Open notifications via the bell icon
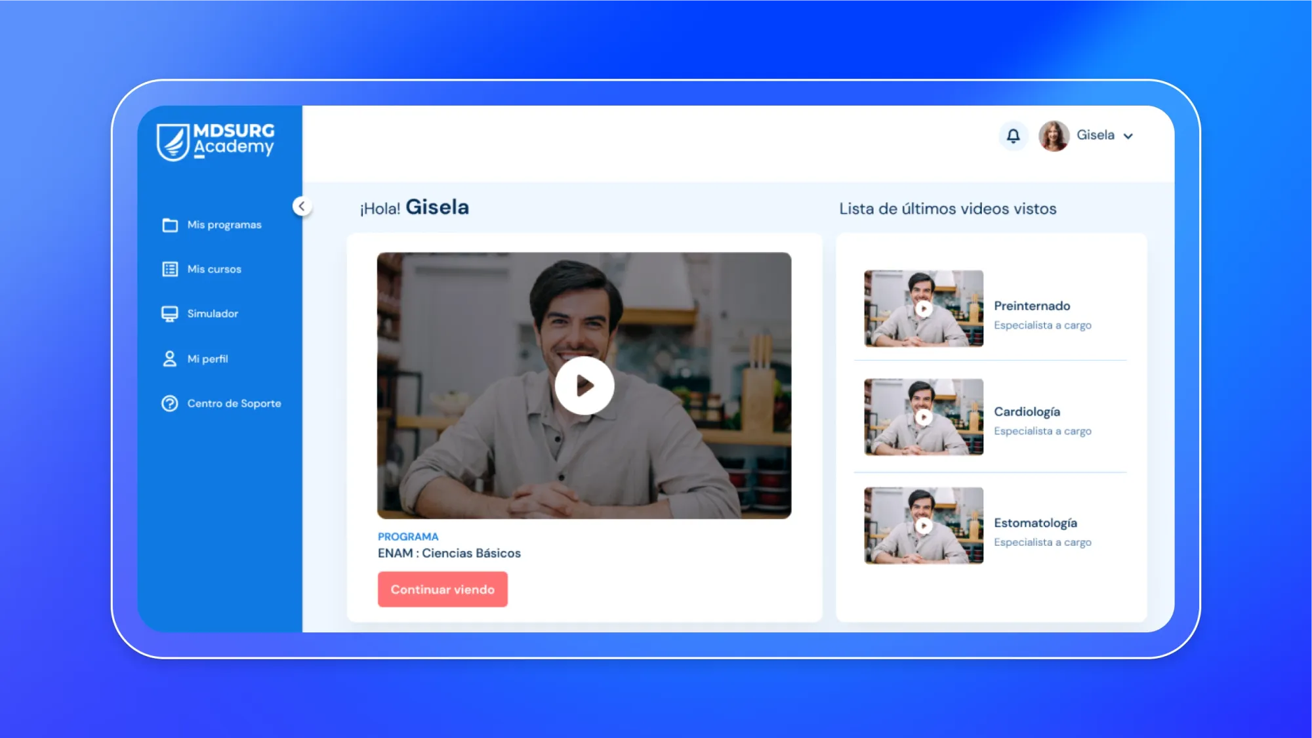This screenshot has height=738, width=1312. 1012,136
